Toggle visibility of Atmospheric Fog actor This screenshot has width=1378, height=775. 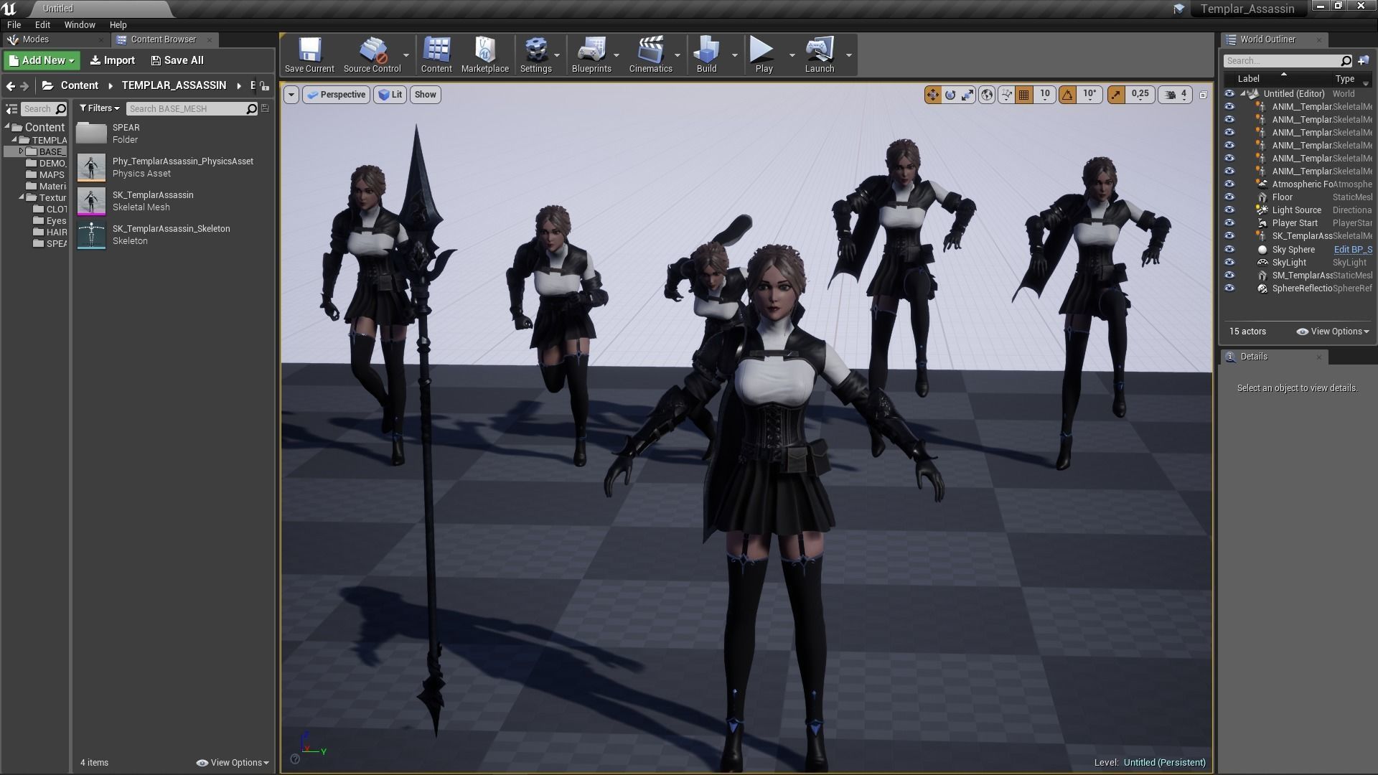[1229, 184]
